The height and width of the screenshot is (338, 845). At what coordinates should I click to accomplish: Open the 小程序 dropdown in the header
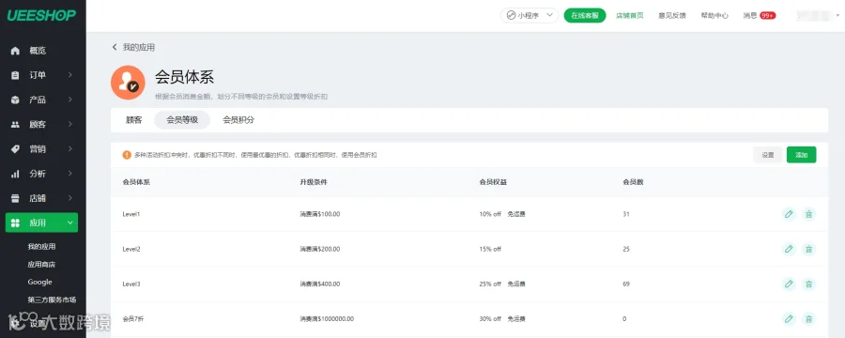pyautogui.click(x=530, y=16)
